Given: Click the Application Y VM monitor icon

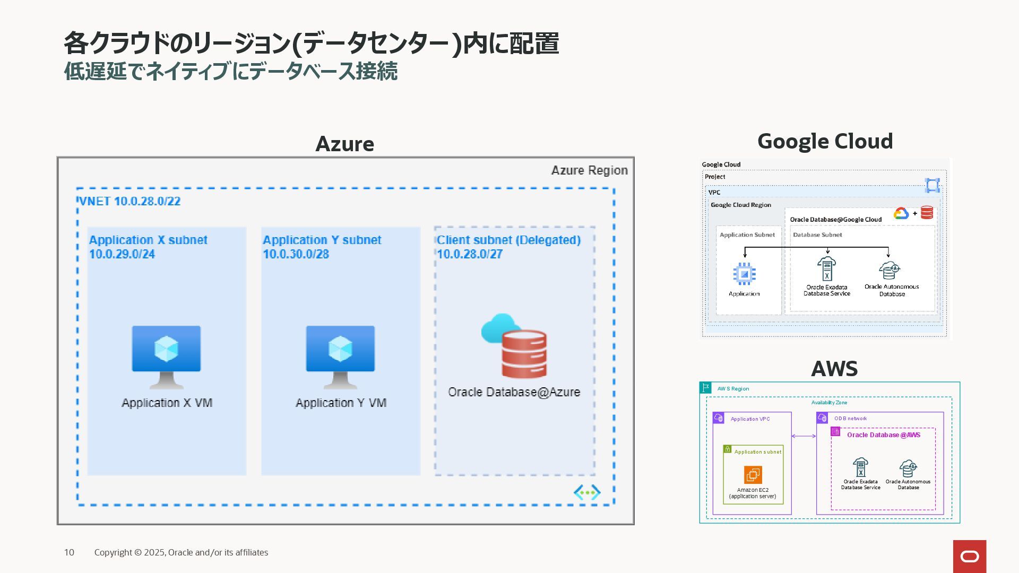Looking at the screenshot, I should [x=340, y=357].
